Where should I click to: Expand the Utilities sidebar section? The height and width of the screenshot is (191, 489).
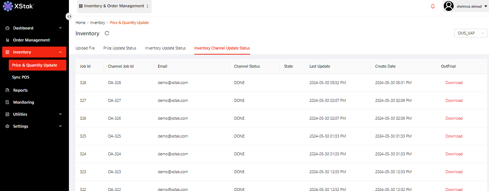(61, 114)
